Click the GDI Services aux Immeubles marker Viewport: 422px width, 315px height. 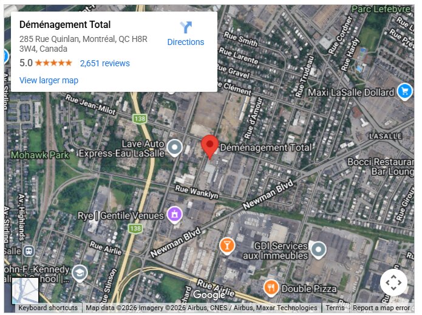tap(318, 250)
